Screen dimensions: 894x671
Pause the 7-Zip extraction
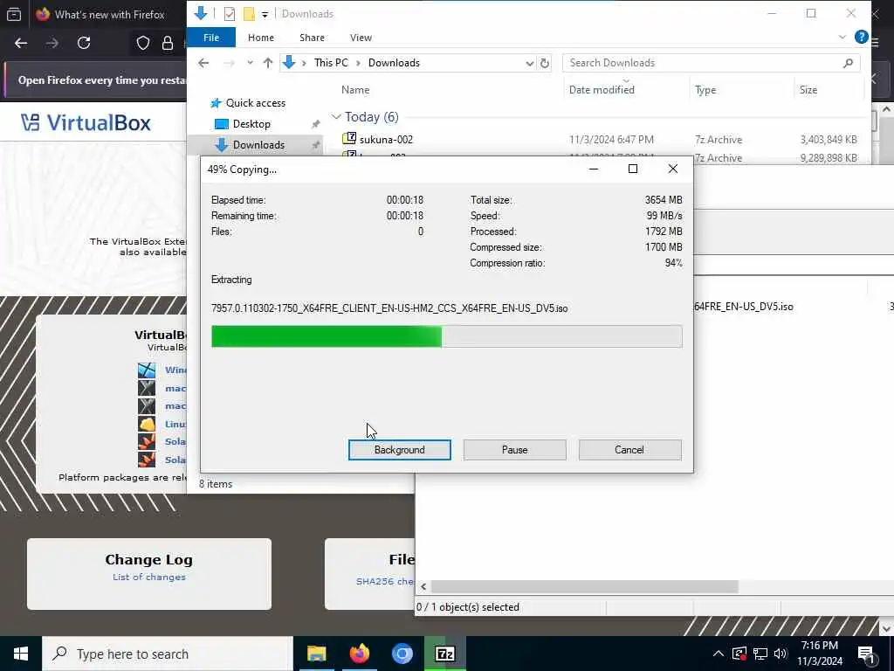pyautogui.click(x=514, y=450)
